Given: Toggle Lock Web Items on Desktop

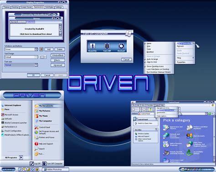Looking at the screenshot, I should [x=158, y=69].
